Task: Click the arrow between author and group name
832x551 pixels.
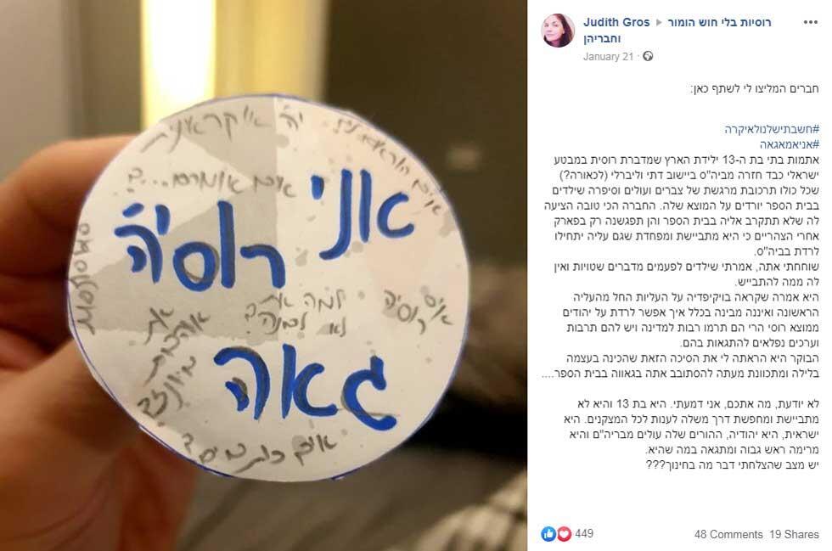Action: [659, 22]
